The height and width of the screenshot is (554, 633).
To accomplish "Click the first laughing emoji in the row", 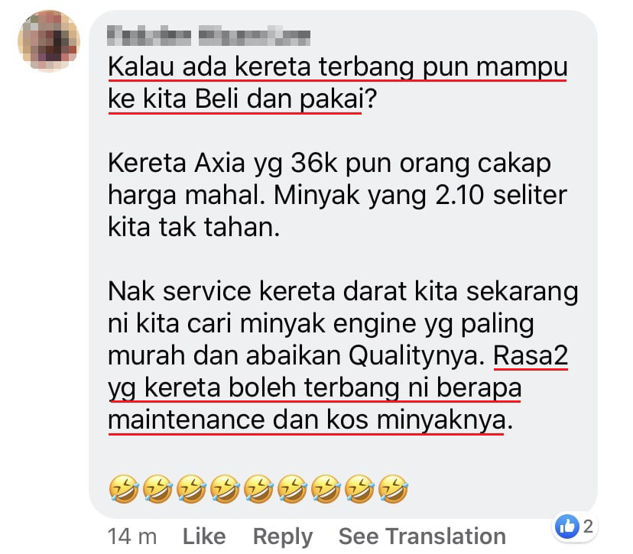I will click(x=124, y=489).
